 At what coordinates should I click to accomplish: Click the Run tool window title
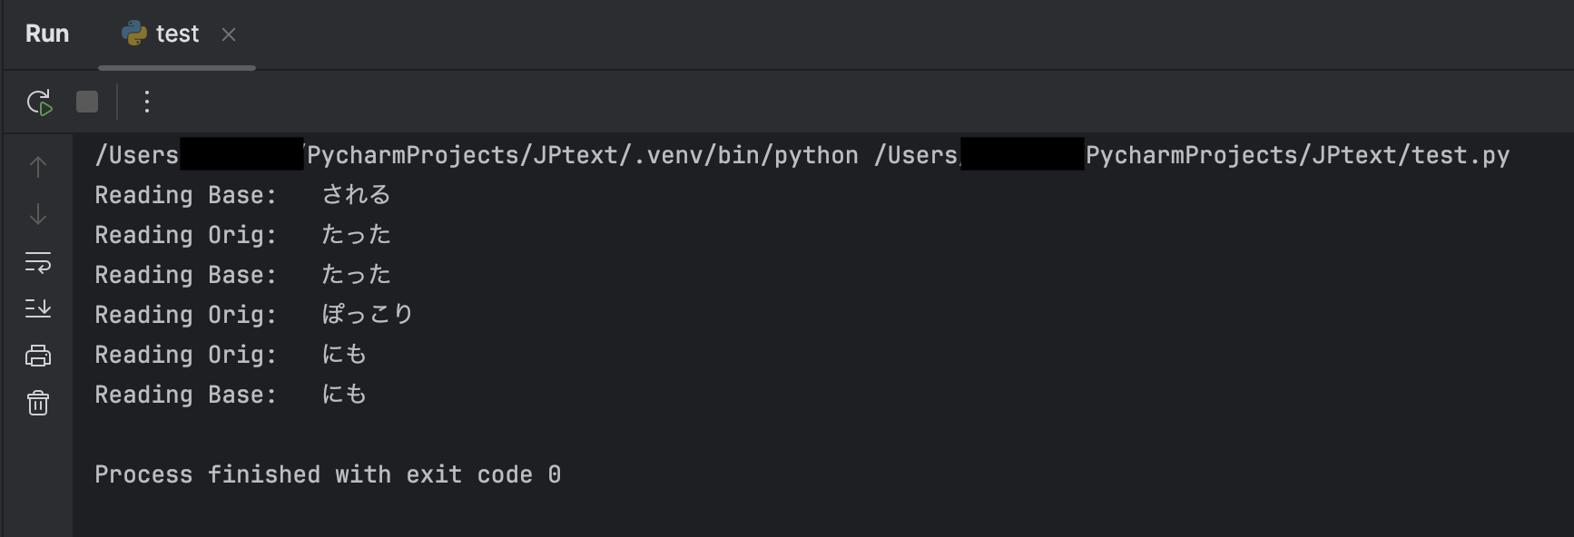pyautogui.click(x=47, y=34)
